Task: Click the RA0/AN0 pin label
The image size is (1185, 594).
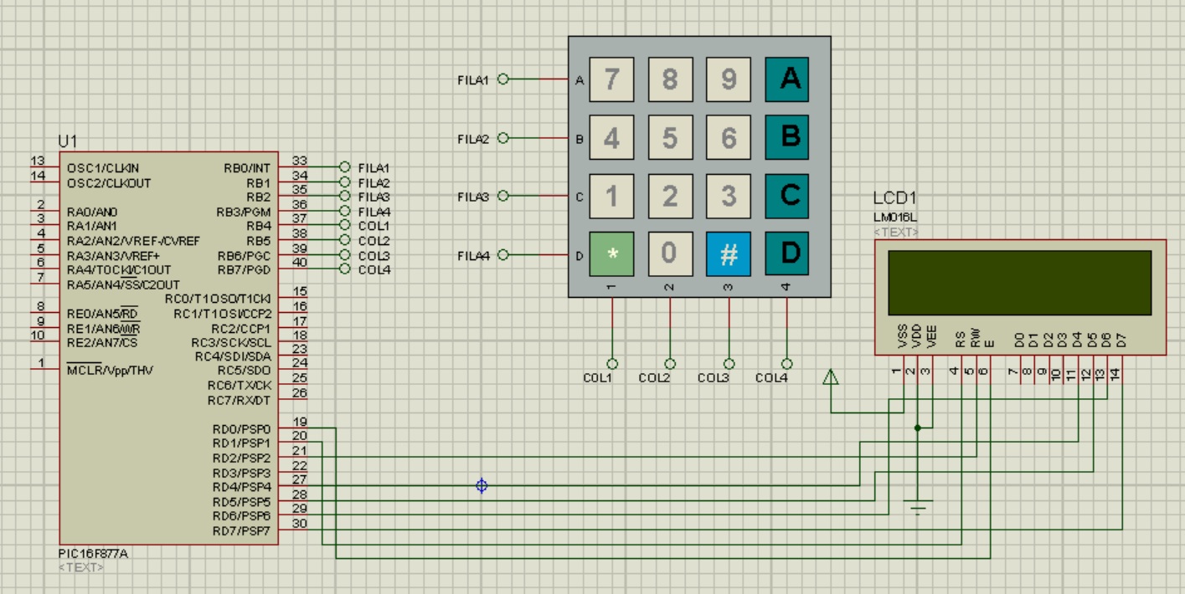Action: pyautogui.click(x=92, y=212)
